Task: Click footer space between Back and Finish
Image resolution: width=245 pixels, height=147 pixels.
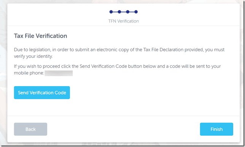Action: pos(123,129)
